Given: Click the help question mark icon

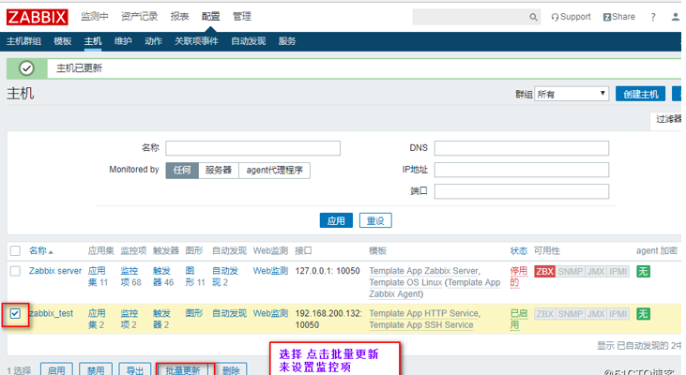Looking at the screenshot, I should click(653, 17).
